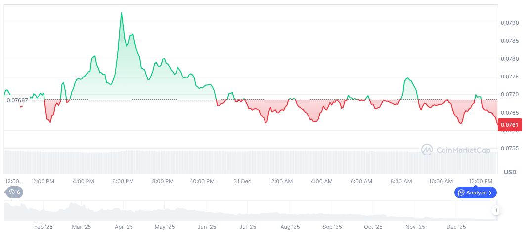Click the 0.0790 price axis label
Screen dimensions: 530x232
point(509,23)
